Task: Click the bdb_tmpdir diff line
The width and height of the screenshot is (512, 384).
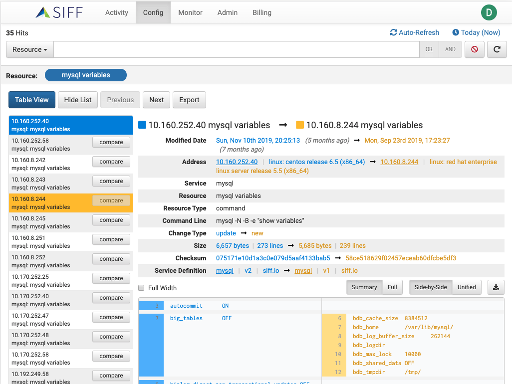Action: click(413, 372)
